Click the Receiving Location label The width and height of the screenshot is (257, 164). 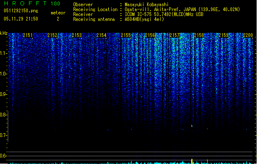[95, 9]
